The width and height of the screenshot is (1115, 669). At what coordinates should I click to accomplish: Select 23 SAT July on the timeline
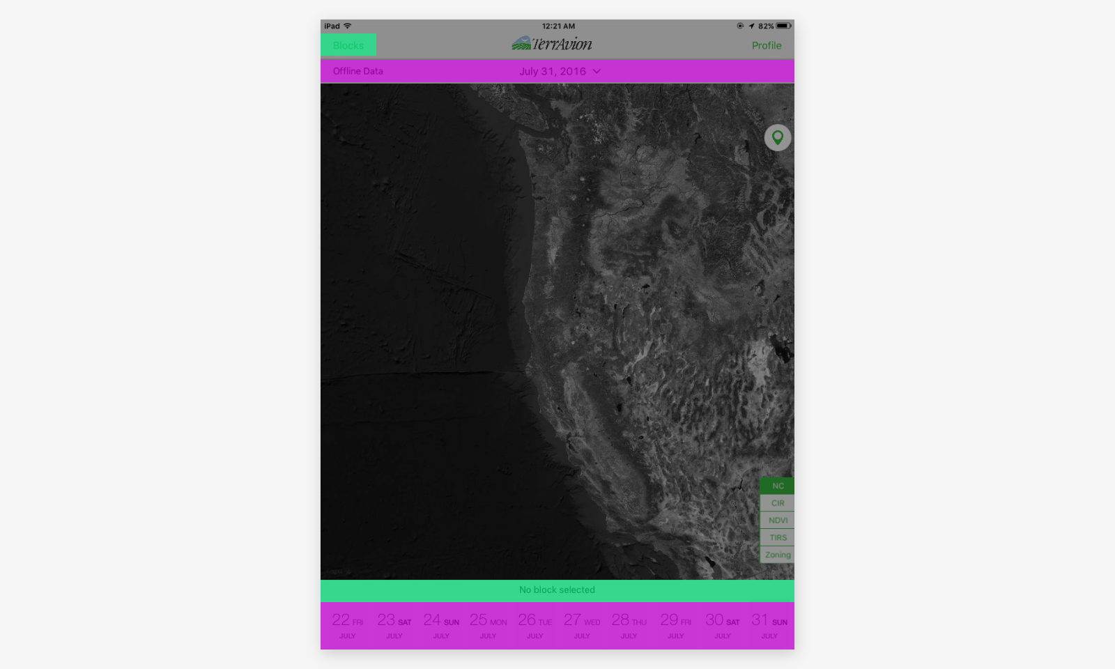pyautogui.click(x=394, y=625)
